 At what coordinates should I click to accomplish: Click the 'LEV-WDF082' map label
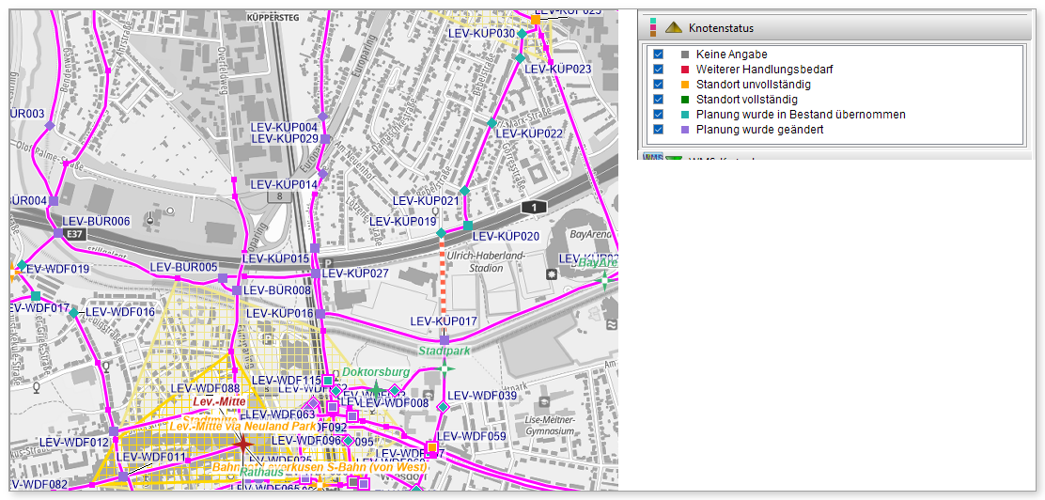click(x=39, y=484)
